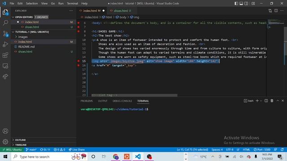The height and width of the screenshot is (161, 287).
Task: Click the Windows Start button
Action: [5, 157]
